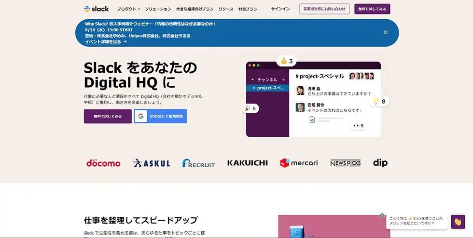Image resolution: width=473 pixels, height=238 pixels.
Task: Close the blue webinar announcement banner
Action: (386, 32)
